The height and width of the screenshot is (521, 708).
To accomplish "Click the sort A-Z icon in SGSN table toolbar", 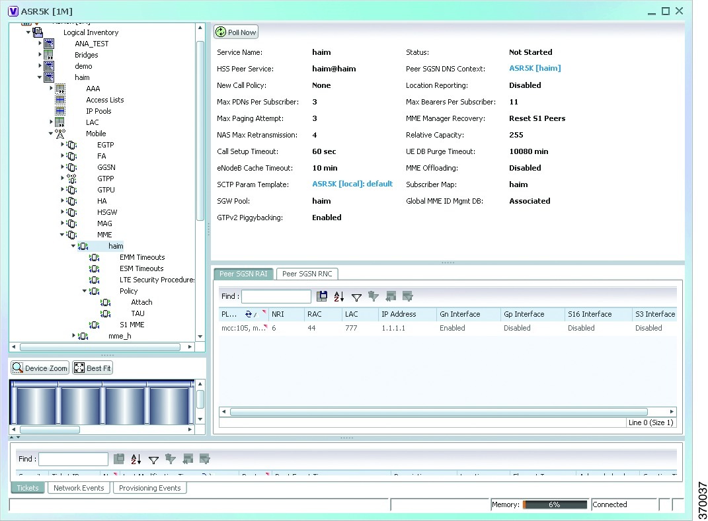I will [x=339, y=296].
